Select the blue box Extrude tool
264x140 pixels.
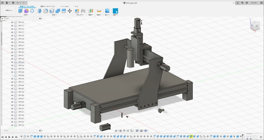20,11
